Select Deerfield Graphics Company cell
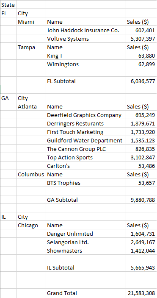This screenshot has width=157, height=298. pyautogui.click(x=86, y=115)
